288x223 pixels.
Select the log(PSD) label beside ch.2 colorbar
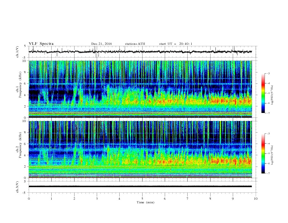(272, 155)
